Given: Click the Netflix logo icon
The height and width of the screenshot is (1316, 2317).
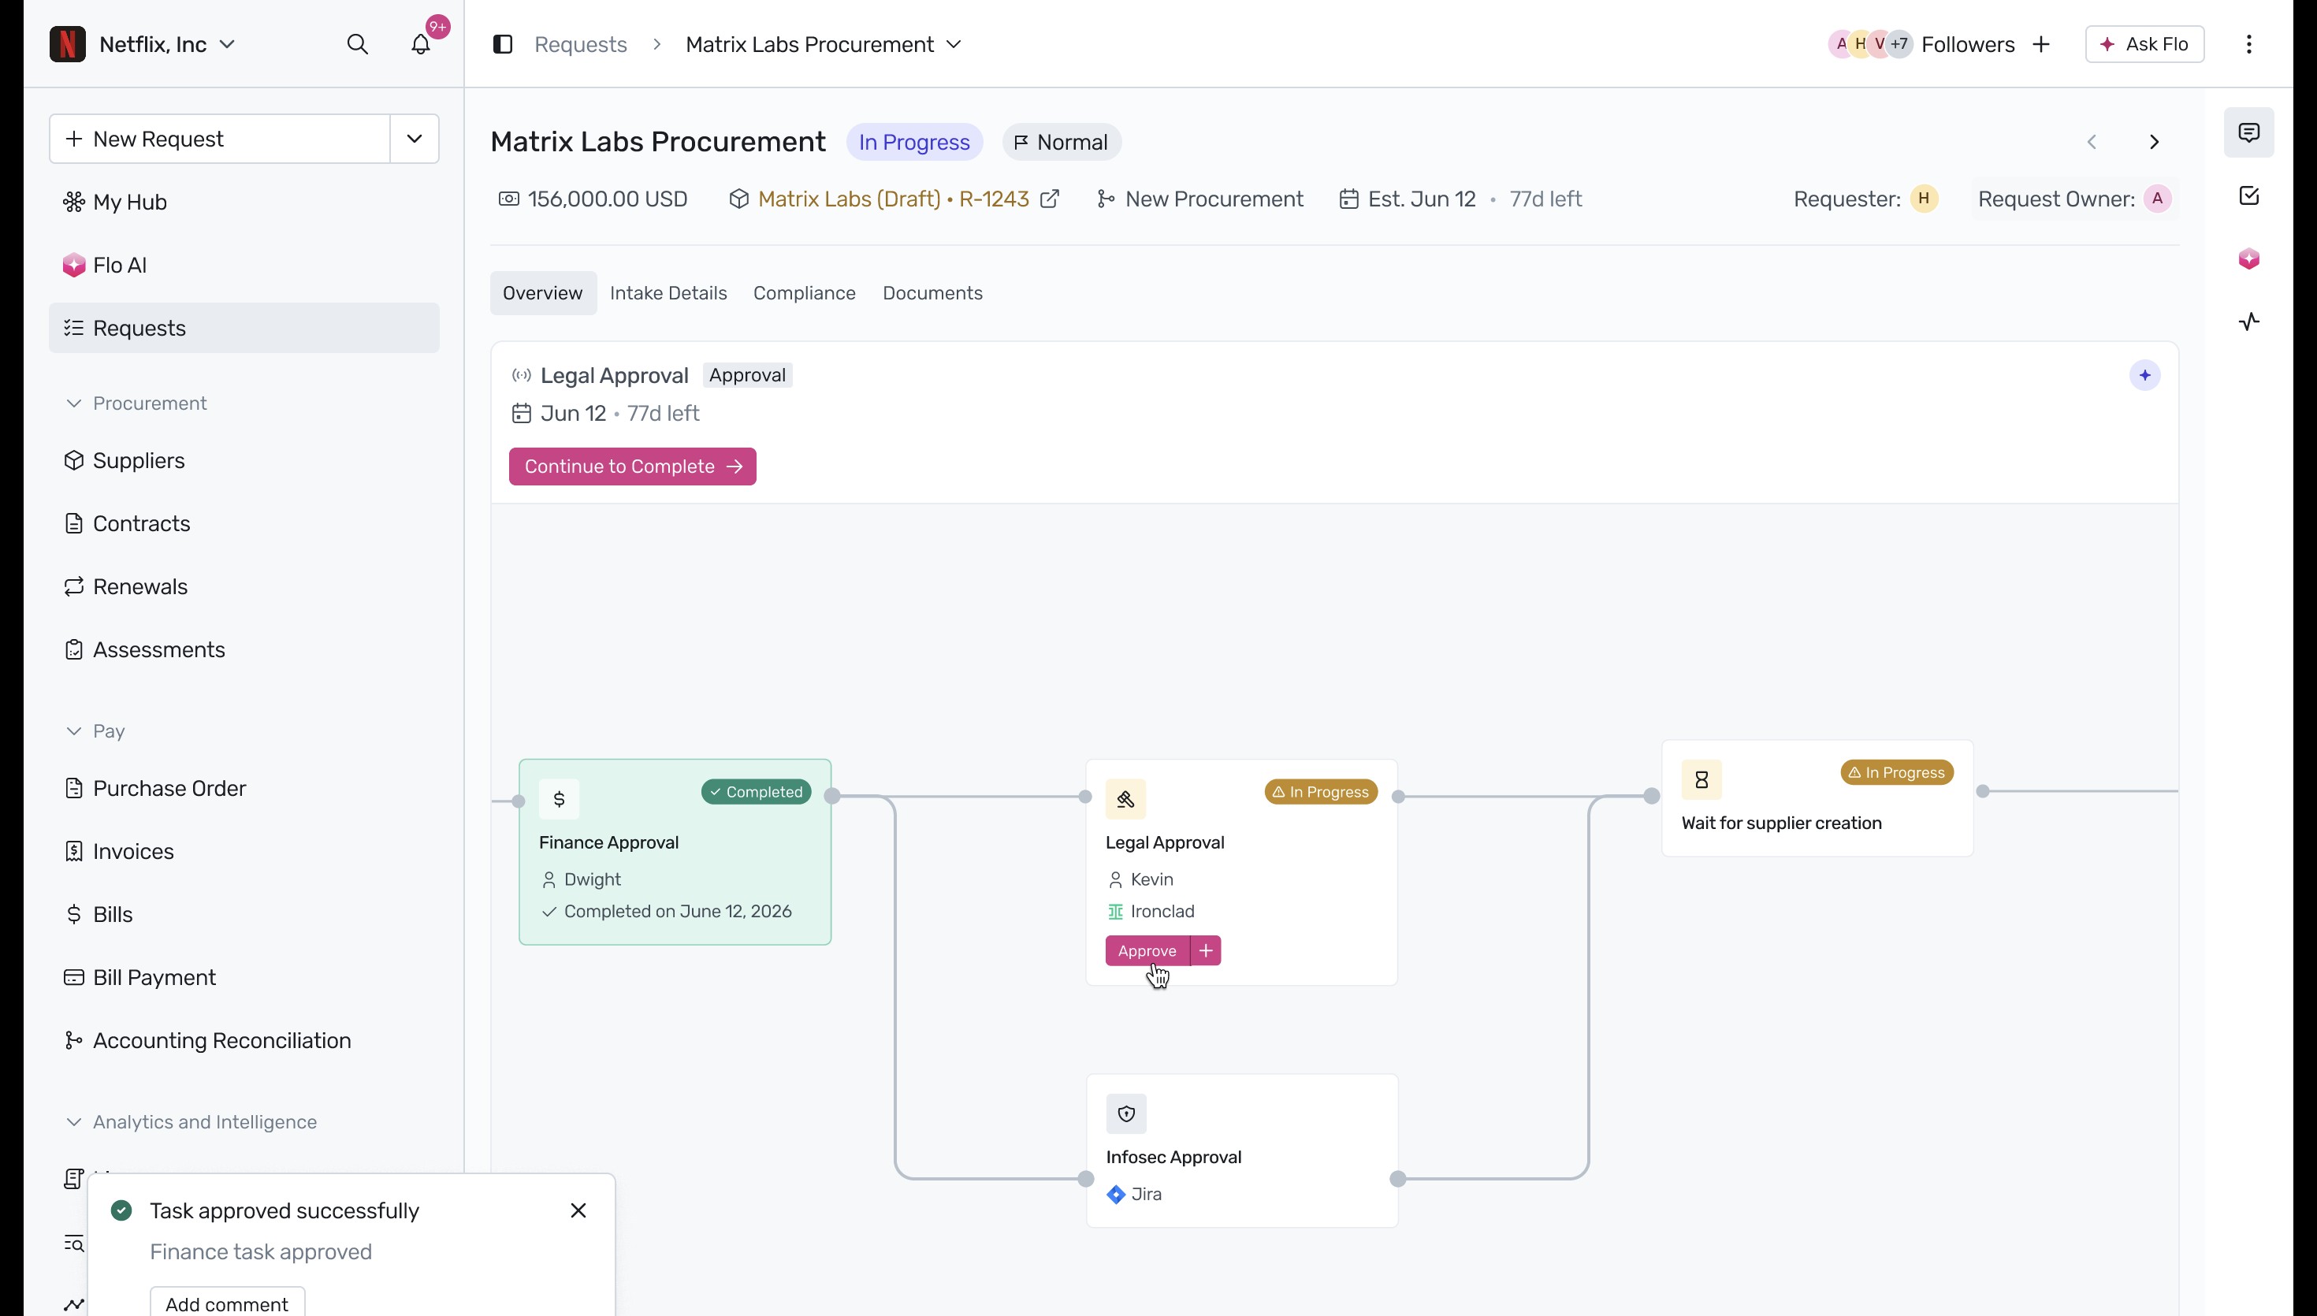Looking at the screenshot, I should point(68,44).
